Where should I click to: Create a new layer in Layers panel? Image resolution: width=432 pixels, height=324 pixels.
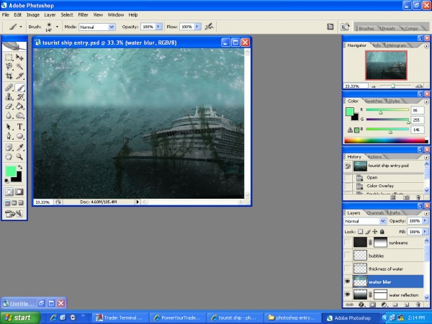[x=407, y=305]
